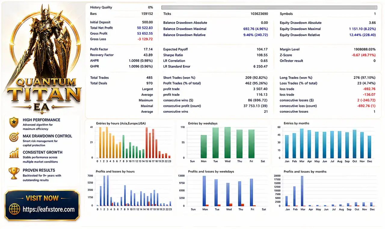Click the Expected Payoff value 104.17
The image size is (385, 229).
point(263,49)
